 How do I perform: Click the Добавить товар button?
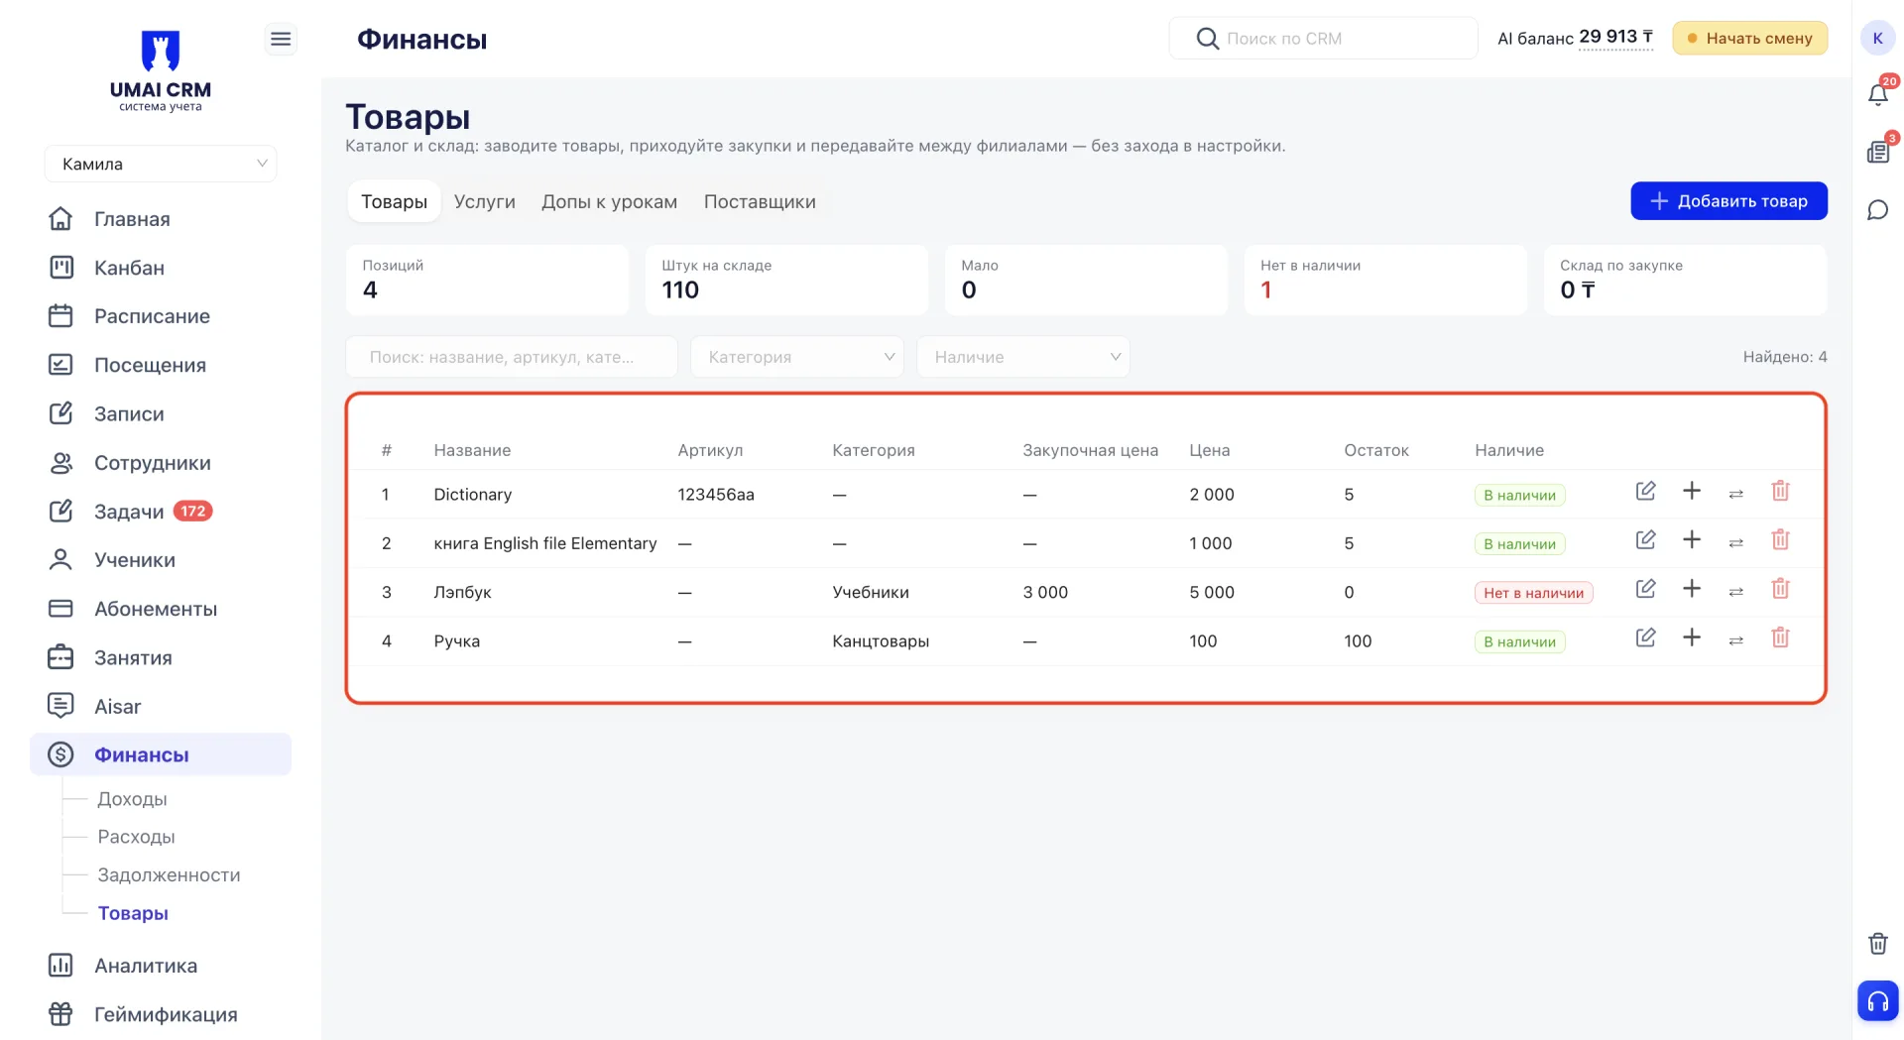tap(1728, 201)
